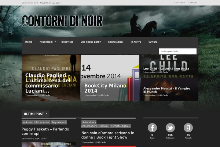The image size is (220, 147).
Task: Expand the Ultimi Post dropdown arrow
Action: pos(47,114)
